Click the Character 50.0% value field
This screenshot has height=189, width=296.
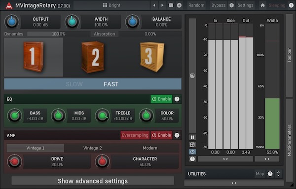[x=145, y=162]
